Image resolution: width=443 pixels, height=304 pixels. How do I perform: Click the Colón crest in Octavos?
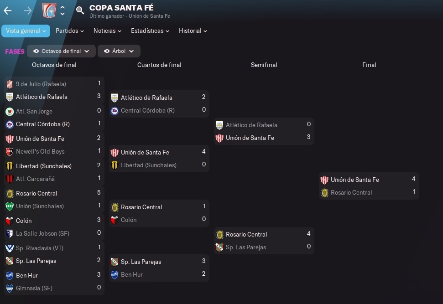[x=10, y=221]
